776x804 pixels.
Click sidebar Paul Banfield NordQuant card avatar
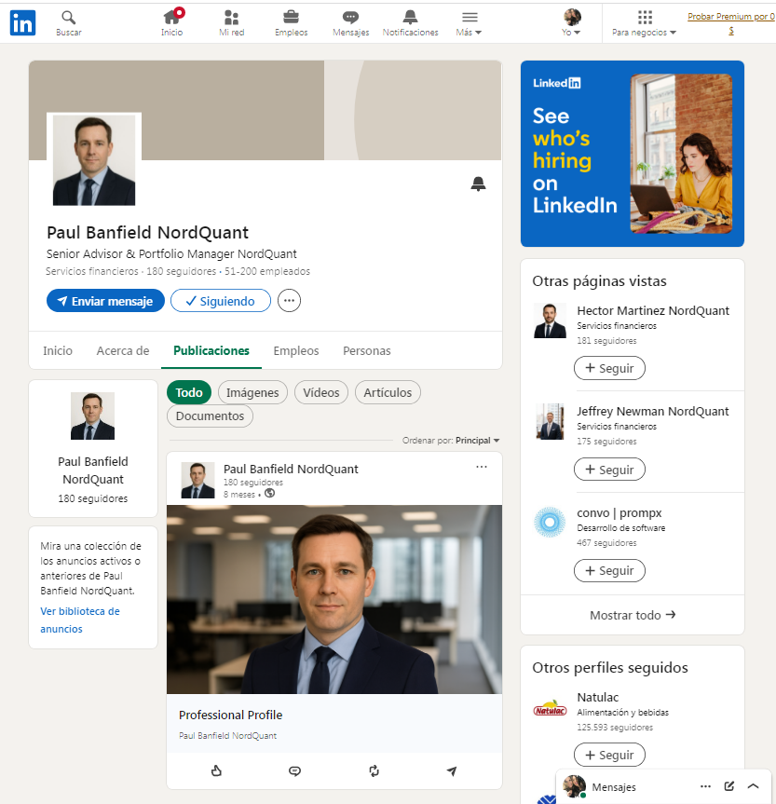93,416
